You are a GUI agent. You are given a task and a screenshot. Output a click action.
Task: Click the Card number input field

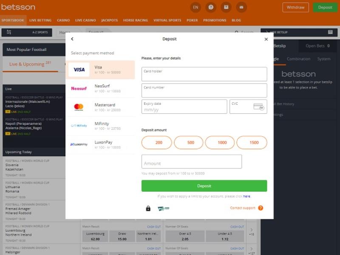pos(204,90)
